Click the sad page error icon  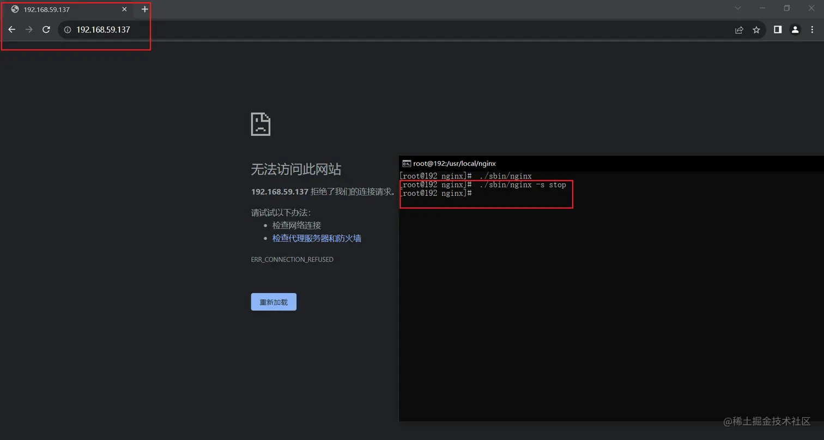[260, 124]
